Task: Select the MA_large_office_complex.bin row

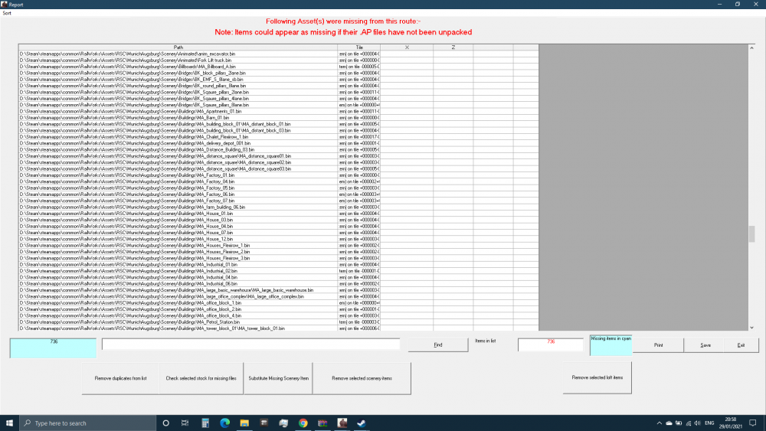Action: tap(279, 296)
